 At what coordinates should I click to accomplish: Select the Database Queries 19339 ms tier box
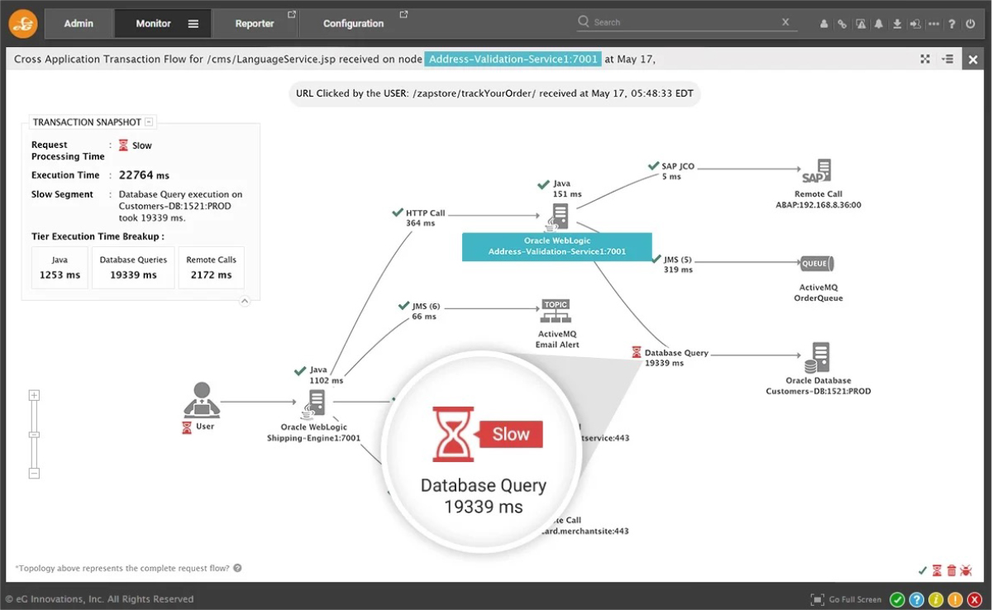pyautogui.click(x=133, y=267)
